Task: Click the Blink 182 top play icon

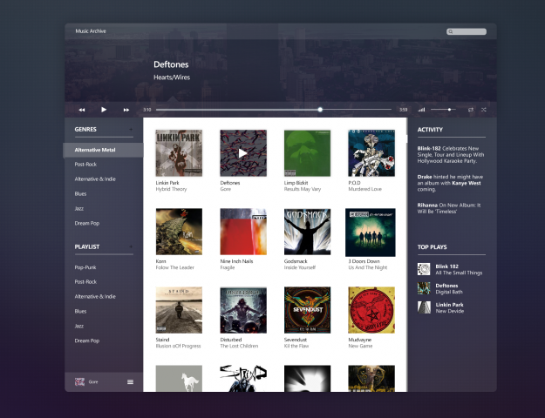Action: (x=424, y=269)
